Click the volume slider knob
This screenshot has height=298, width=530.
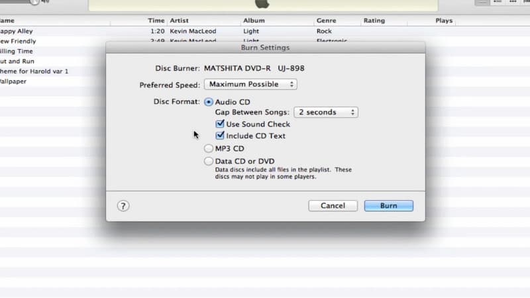[34, 2]
